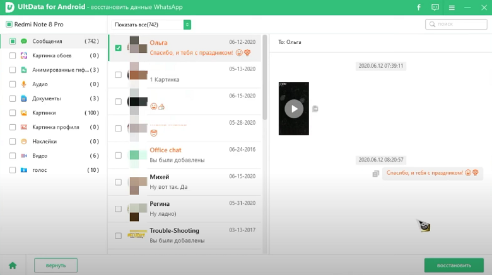Select Видео category in sidebar

[x=54, y=155]
